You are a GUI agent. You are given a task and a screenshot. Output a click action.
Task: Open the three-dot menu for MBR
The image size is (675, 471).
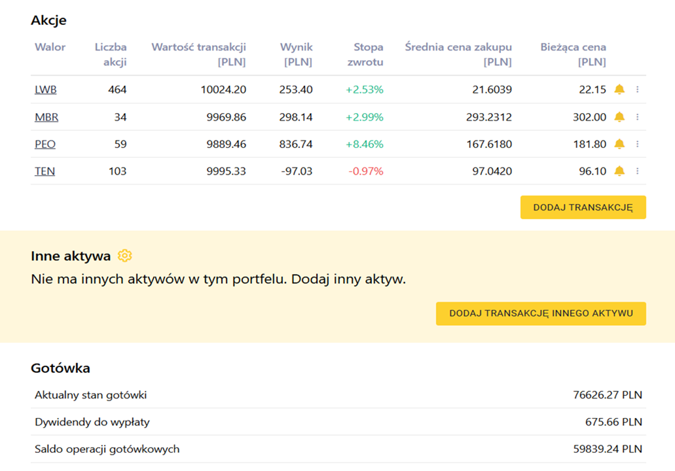(638, 117)
